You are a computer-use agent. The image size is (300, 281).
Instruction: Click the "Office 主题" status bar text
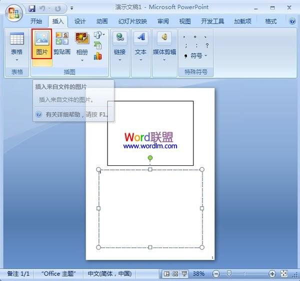58,273
